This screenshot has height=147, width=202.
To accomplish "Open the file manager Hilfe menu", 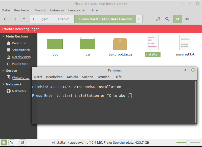I will coord(94,10).
